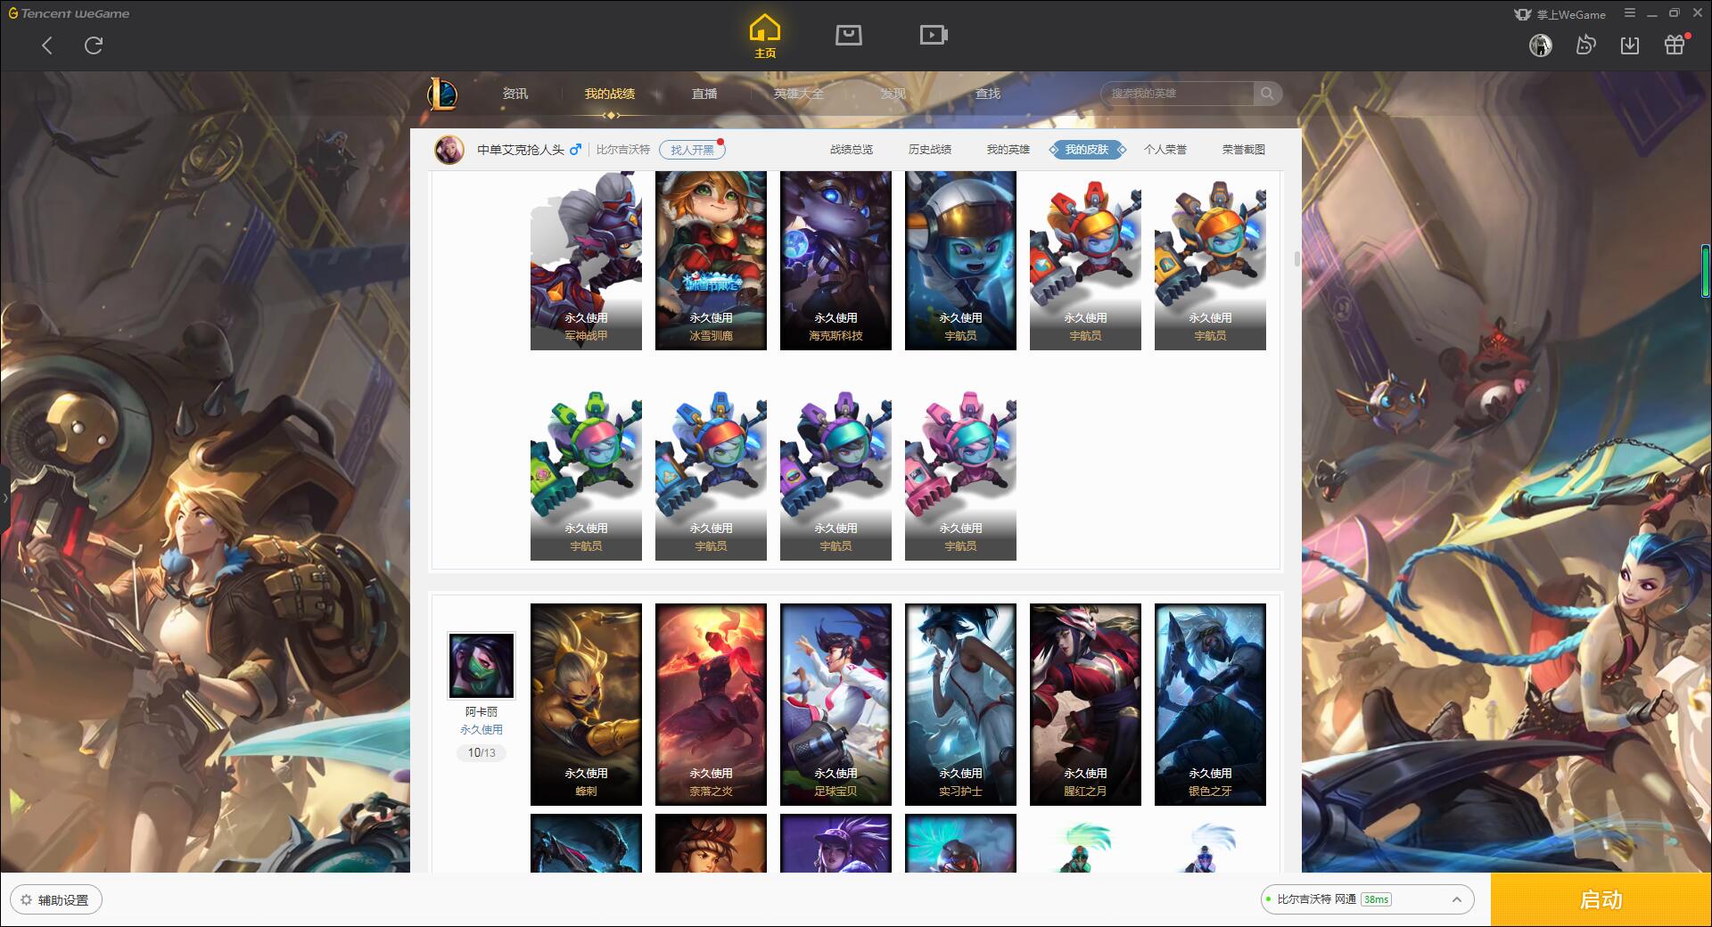Open the 我的战绩 nav tab

click(x=610, y=94)
